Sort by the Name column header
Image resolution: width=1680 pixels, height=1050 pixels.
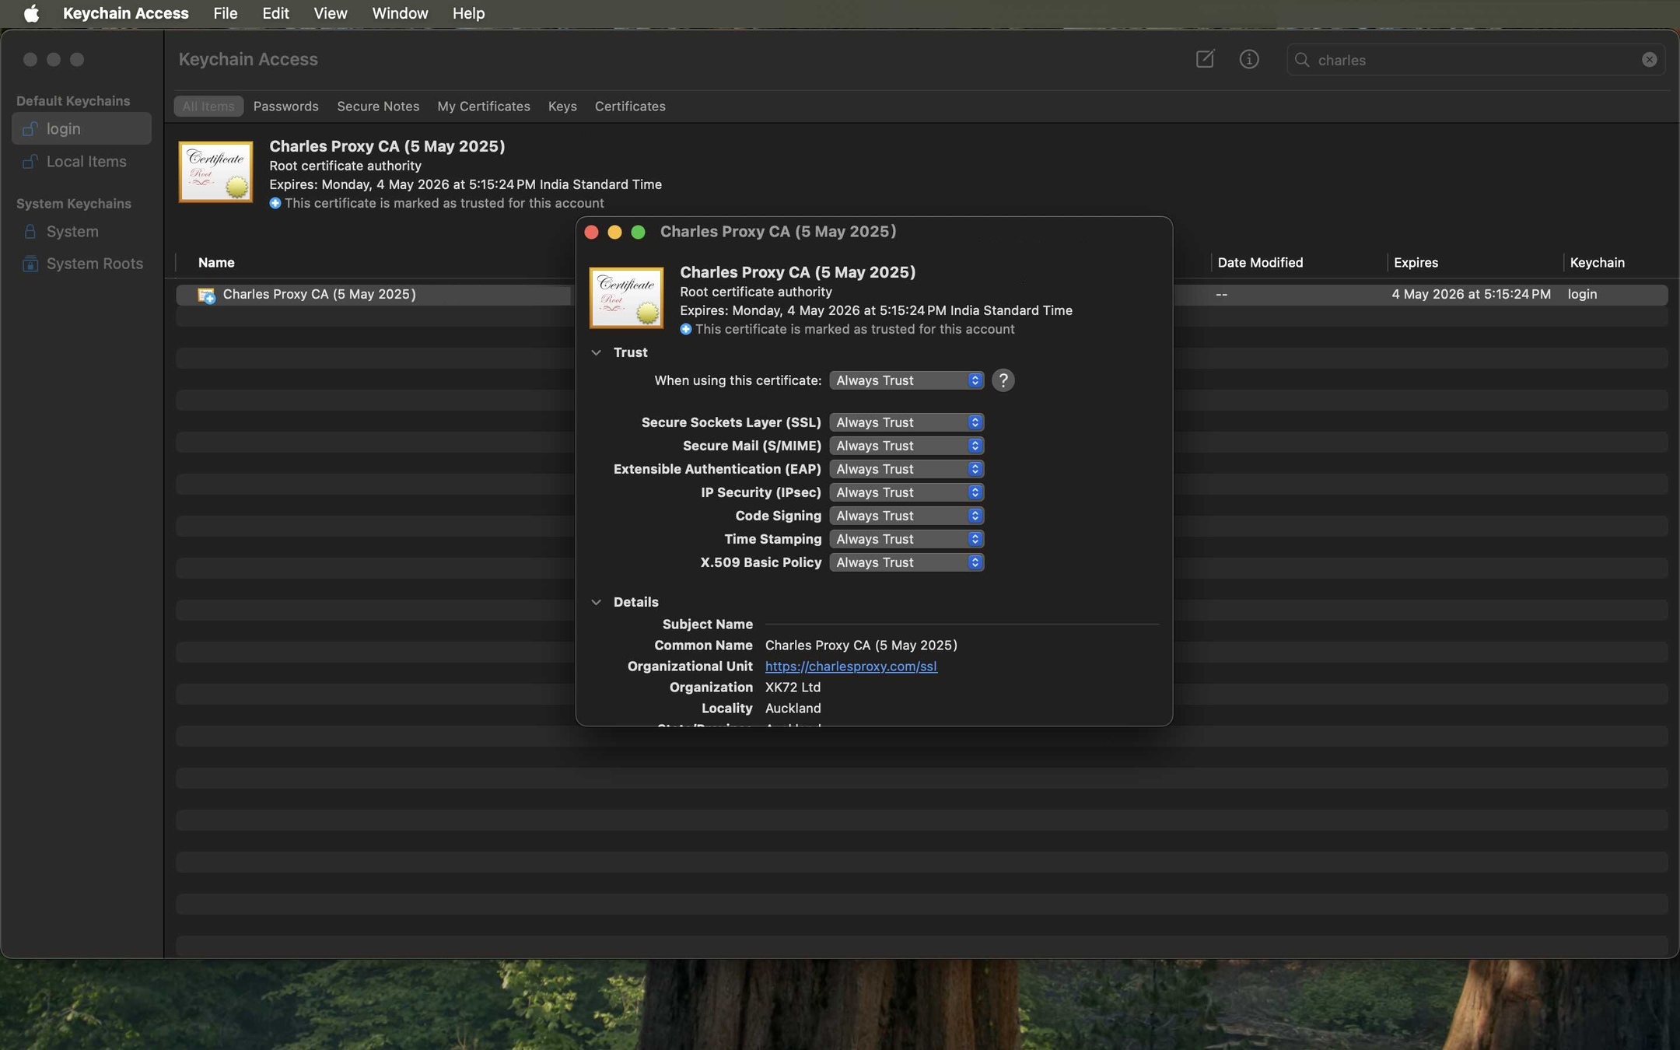coord(216,263)
